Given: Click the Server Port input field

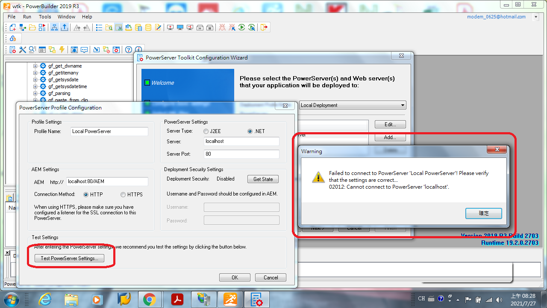Looking at the screenshot, I should (241, 154).
